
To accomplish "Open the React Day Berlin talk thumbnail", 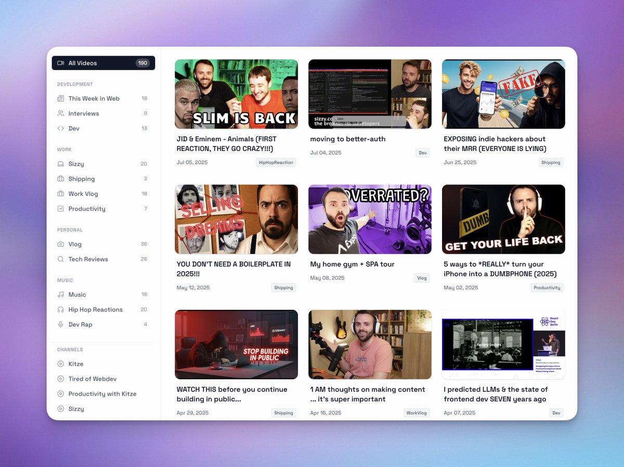I will click(x=503, y=345).
